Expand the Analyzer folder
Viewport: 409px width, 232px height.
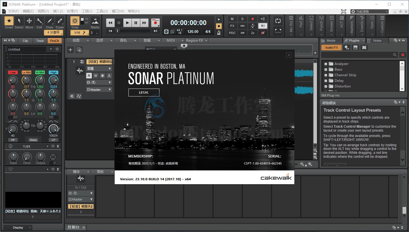326,64
